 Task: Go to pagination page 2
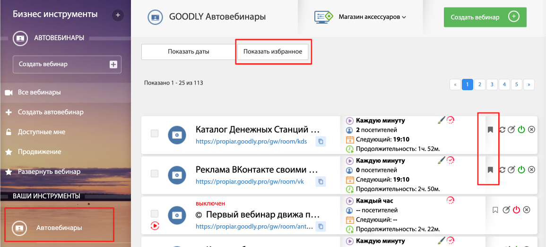(479, 85)
